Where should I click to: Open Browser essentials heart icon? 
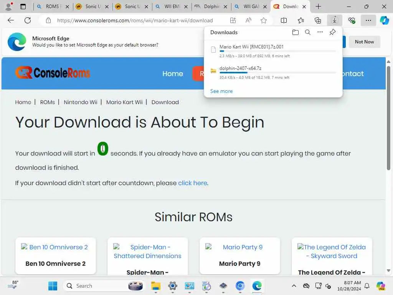[x=352, y=20]
